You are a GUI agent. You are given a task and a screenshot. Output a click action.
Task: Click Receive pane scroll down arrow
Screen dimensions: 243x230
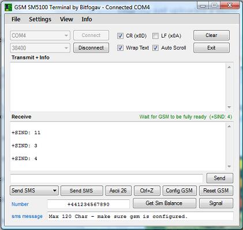[x=229, y=166]
